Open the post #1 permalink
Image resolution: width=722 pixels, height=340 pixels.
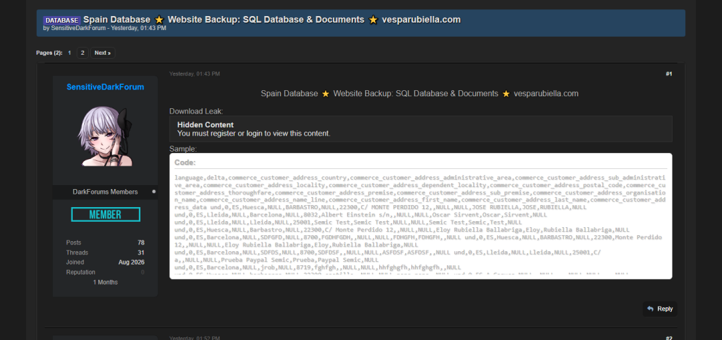tap(669, 73)
